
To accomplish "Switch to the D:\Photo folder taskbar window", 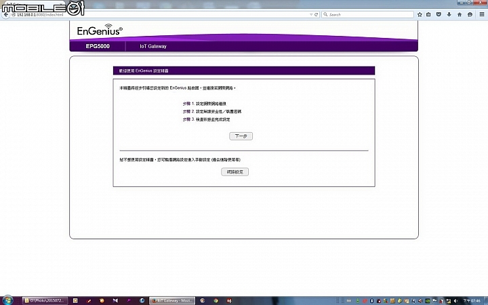I will pos(45,300).
